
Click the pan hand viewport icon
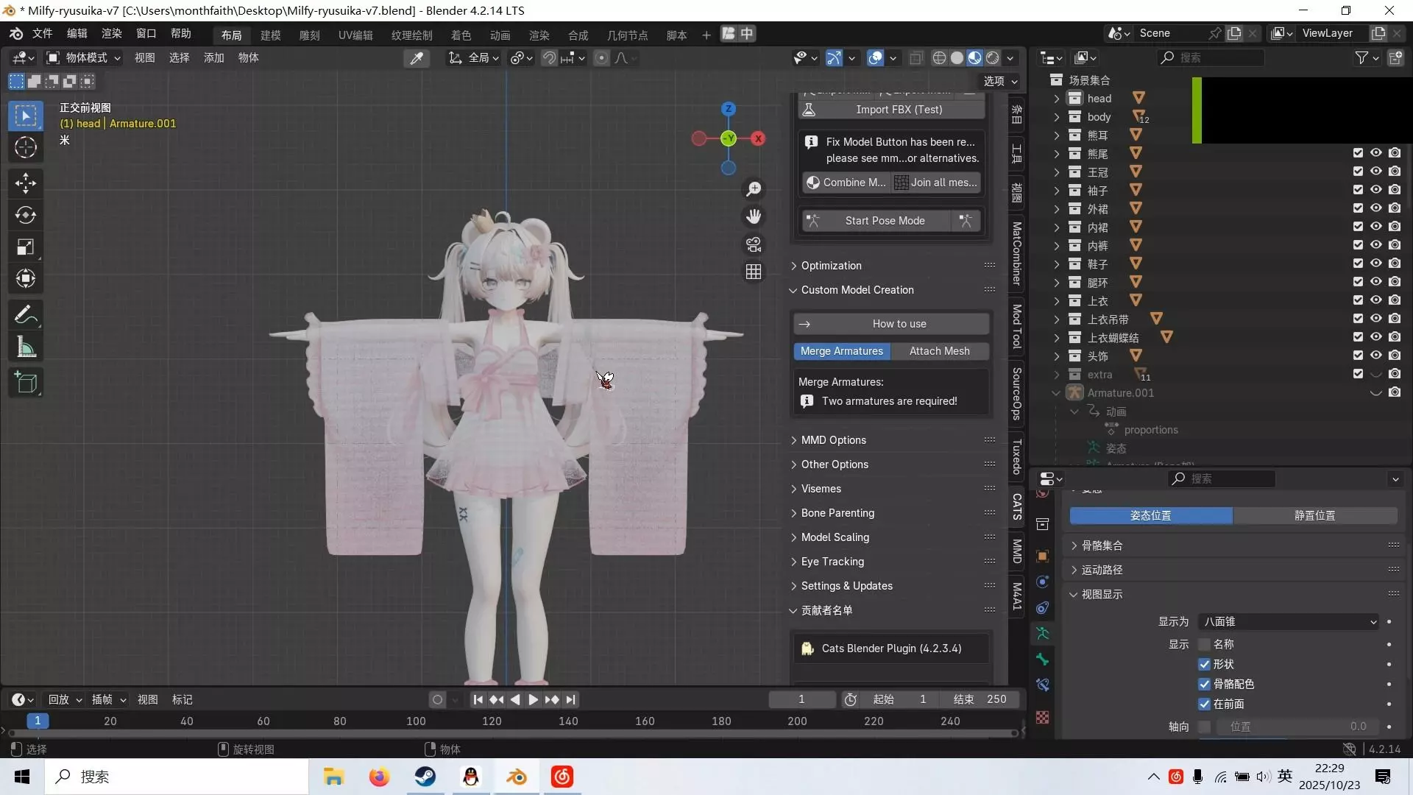(x=754, y=216)
